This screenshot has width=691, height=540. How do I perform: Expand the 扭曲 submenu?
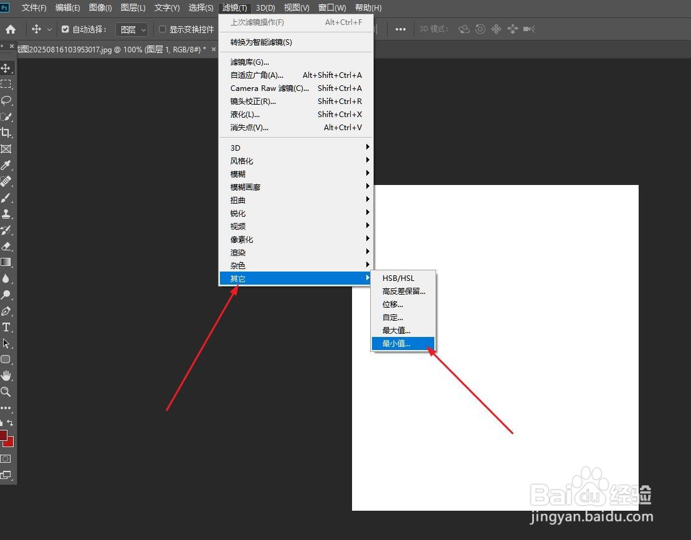click(x=296, y=200)
